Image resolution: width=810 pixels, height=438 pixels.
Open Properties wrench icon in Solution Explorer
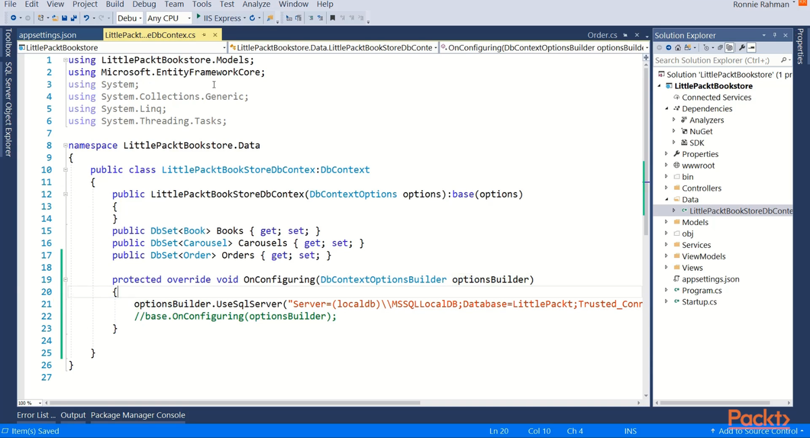[x=742, y=48]
